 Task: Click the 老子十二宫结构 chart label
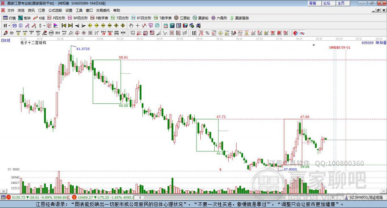pyautogui.click(x=33, y=43)
